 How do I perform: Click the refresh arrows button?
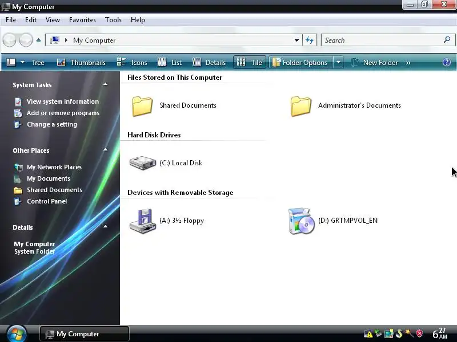coord(310,40)
